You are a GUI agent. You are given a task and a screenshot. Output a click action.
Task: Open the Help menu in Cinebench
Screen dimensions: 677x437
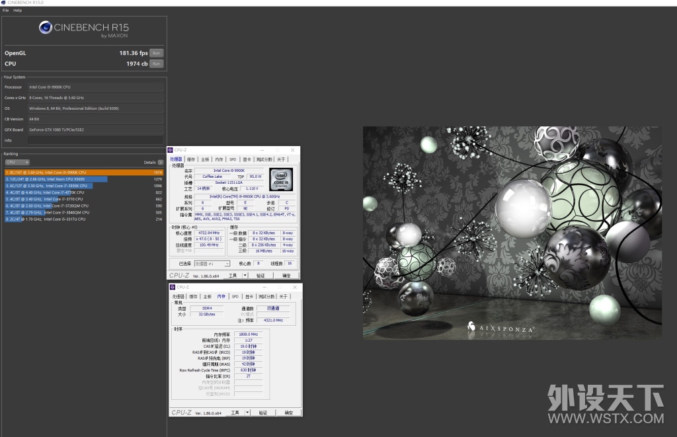click(x=17, y=11)
